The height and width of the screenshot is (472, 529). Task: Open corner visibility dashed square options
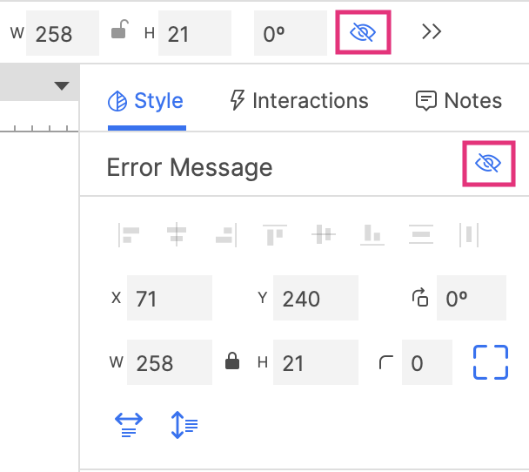pos(490,362)
